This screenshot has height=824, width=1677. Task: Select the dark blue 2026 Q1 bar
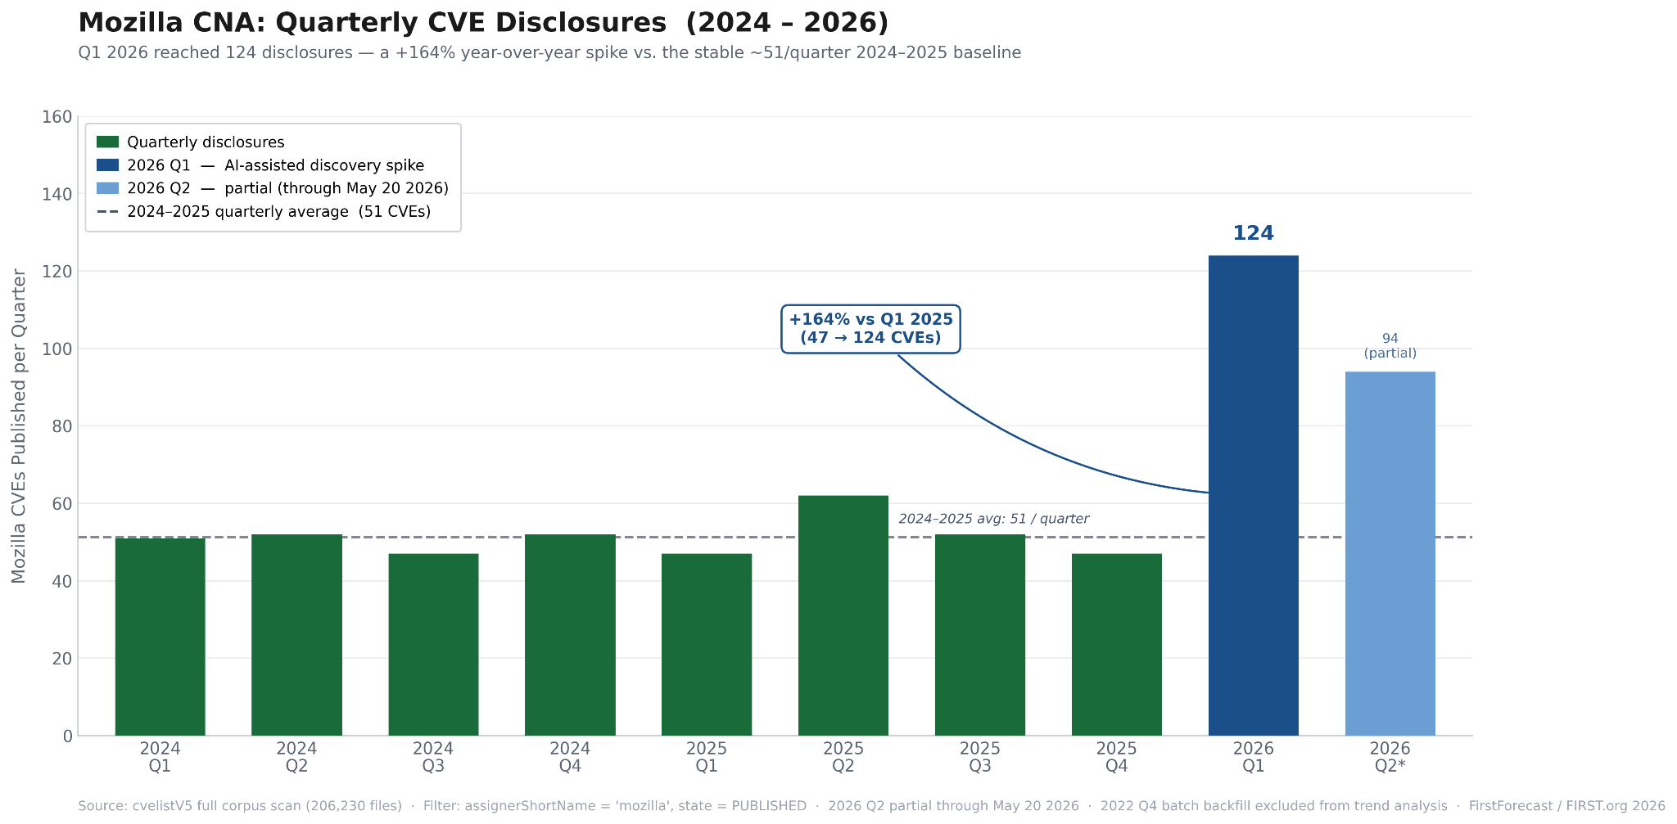[x=1254, y=496]
